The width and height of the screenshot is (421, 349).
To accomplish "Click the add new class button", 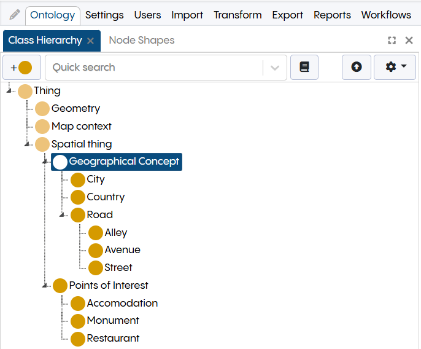I will click(21, 68).
